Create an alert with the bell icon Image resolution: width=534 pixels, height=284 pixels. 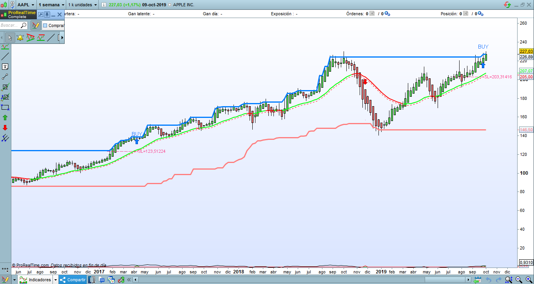coord(20,38)
